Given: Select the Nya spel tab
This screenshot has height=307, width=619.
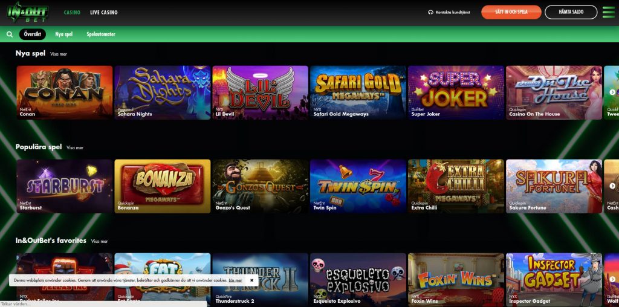Looking at the screenshot, I should click(x=64, y=34).
